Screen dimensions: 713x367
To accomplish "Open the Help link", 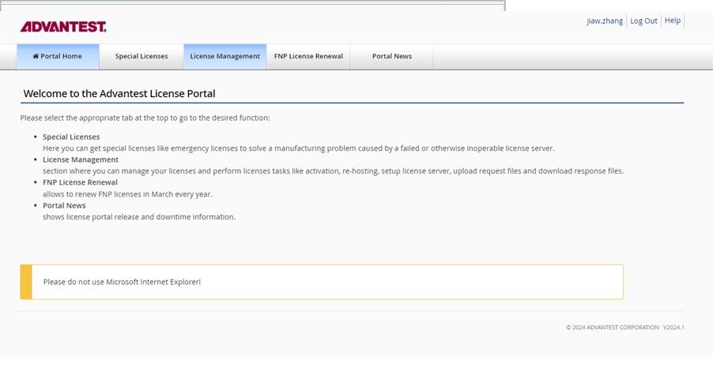I will (672, 21).
